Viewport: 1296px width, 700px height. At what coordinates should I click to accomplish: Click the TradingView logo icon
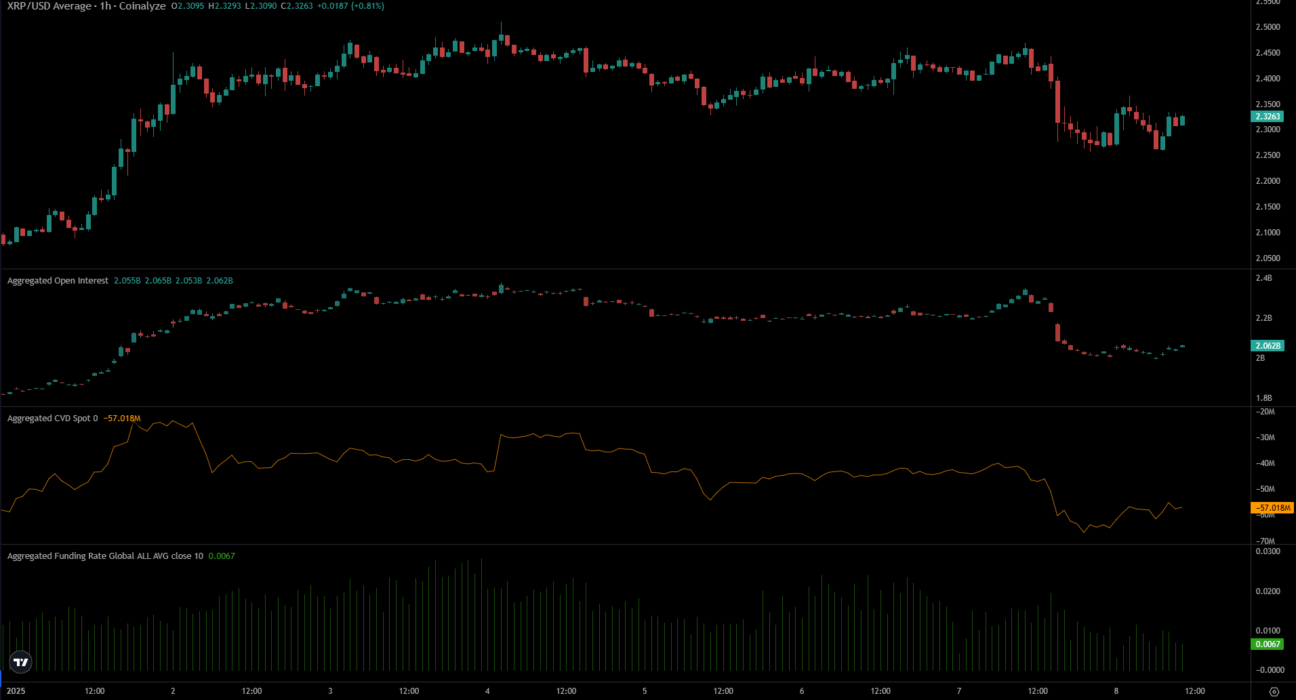tap(21, 662)
